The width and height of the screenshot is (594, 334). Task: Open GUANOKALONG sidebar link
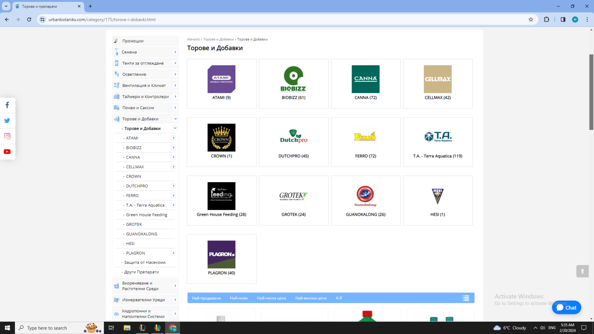141,234
